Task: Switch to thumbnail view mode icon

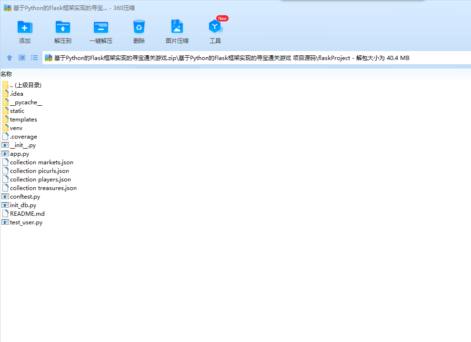Action: point(22,58)
